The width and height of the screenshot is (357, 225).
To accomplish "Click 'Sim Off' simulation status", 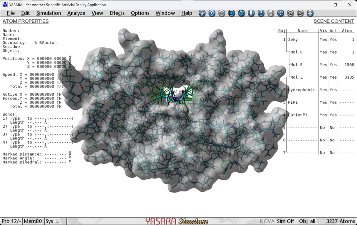I will pos(285,221).
